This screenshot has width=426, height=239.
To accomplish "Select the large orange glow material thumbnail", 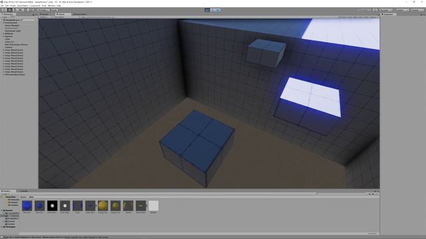I will click(x=103, y=206).
